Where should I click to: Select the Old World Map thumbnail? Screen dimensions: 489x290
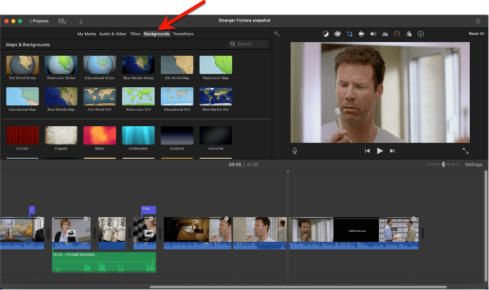(x=177, y=65)
